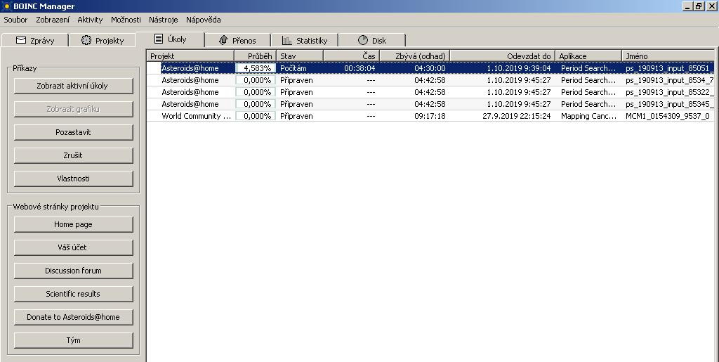Viewport: 719px width, 362px height.
Task: Click the 4,583% progress bar
Action: (x=256, y=68)
